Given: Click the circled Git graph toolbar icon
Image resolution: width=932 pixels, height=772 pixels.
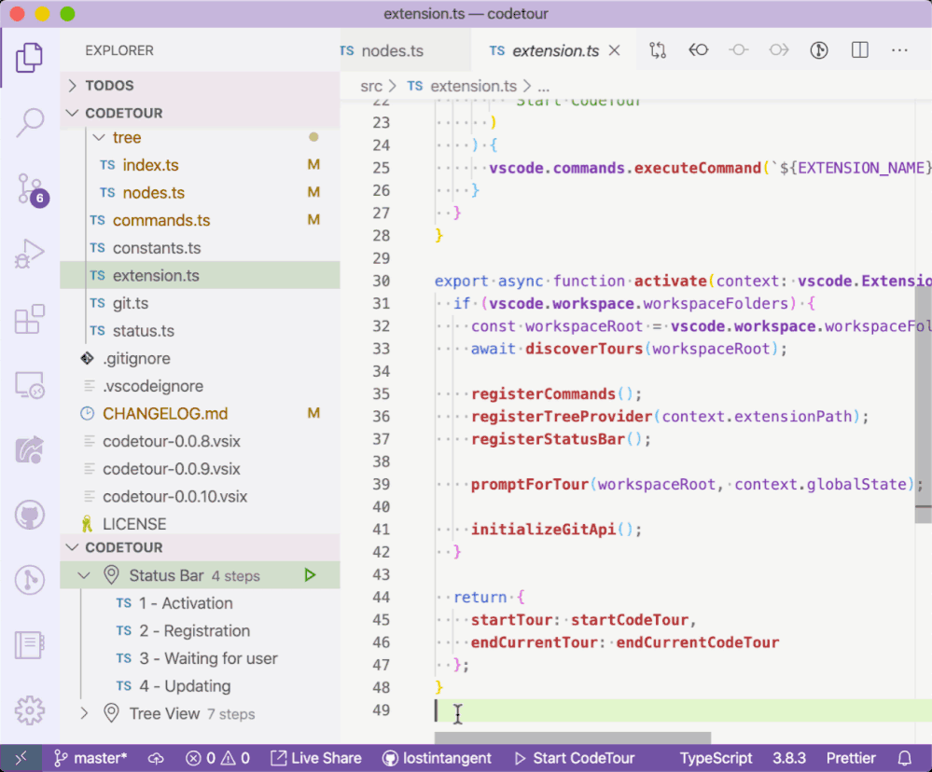Looking at the screenshot, I should point(819,50).
